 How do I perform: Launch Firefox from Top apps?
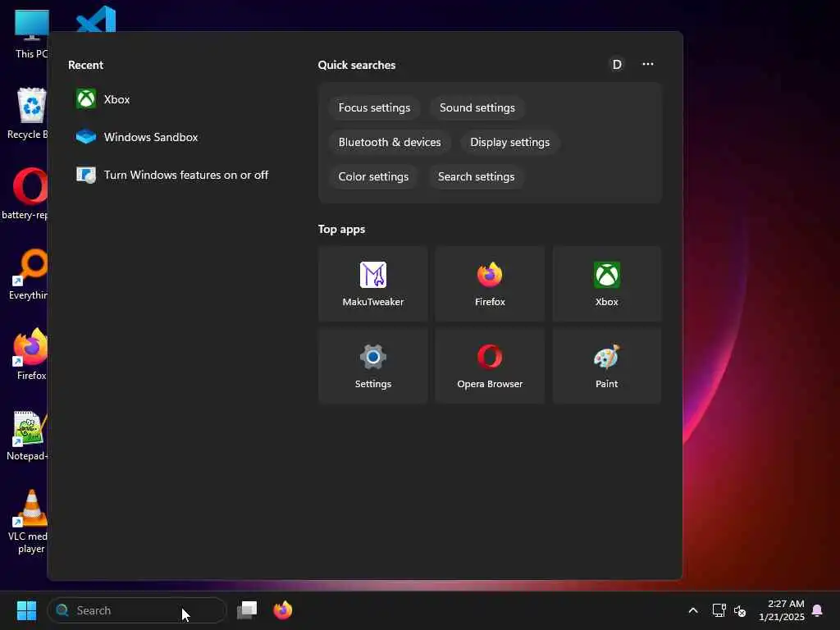click(x=490, y=284)
